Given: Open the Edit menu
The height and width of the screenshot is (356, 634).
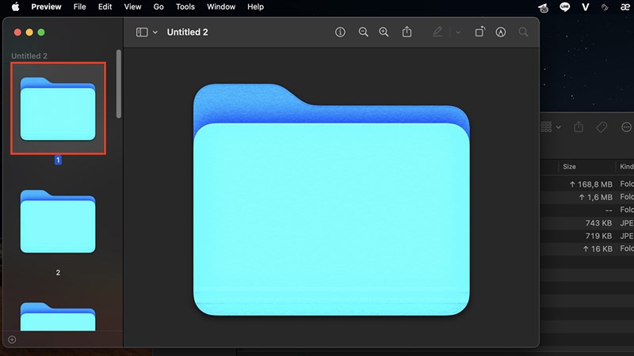Looking at the screenshot, I should 105,7.
